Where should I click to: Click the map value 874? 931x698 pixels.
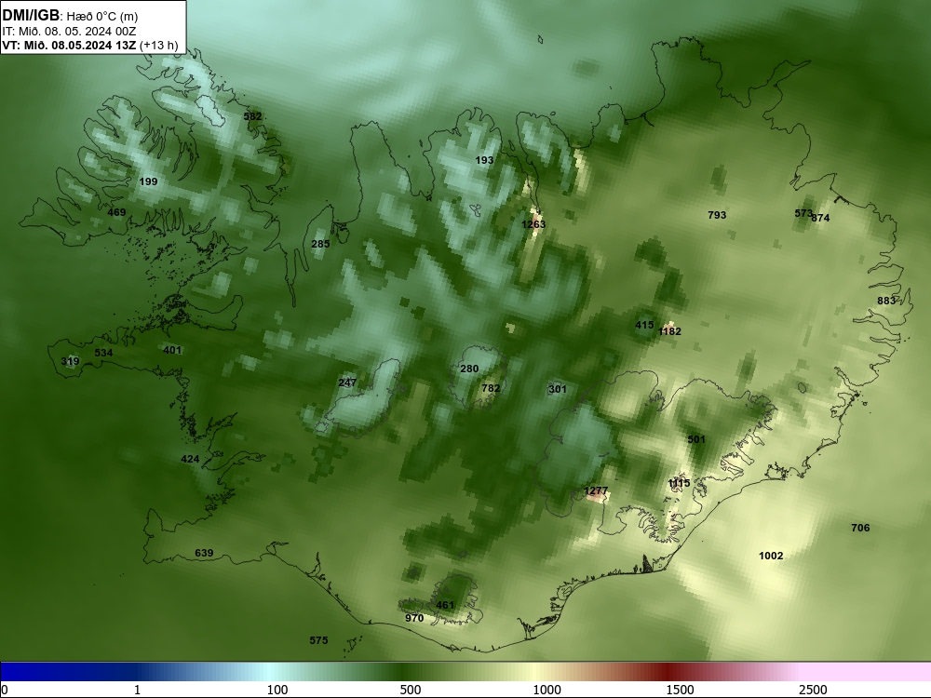pos(820,218)
